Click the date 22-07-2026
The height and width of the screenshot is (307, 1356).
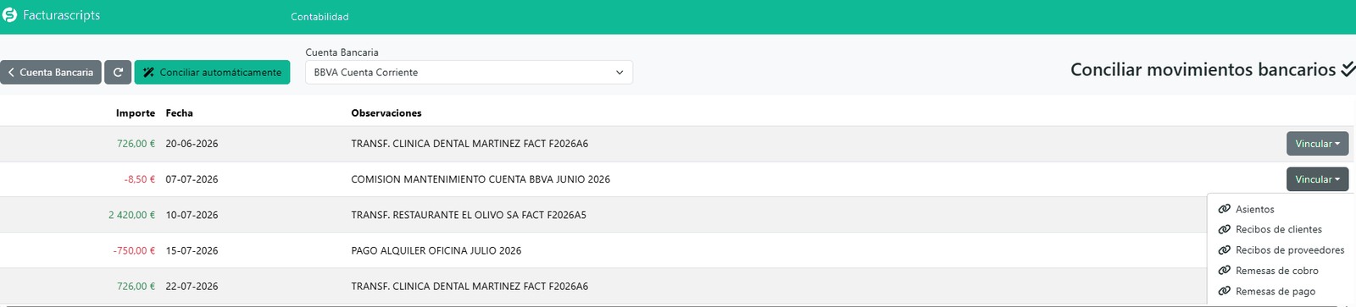click(192, 286)
